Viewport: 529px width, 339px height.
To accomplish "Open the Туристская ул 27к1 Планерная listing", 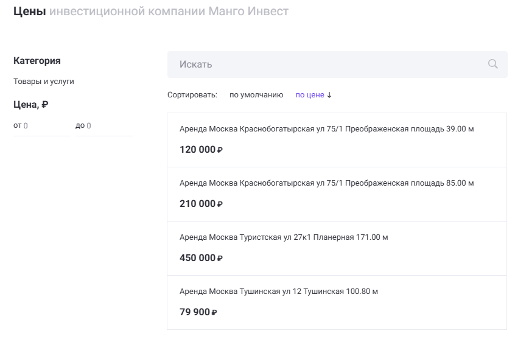I will click(x=284, y=237).
